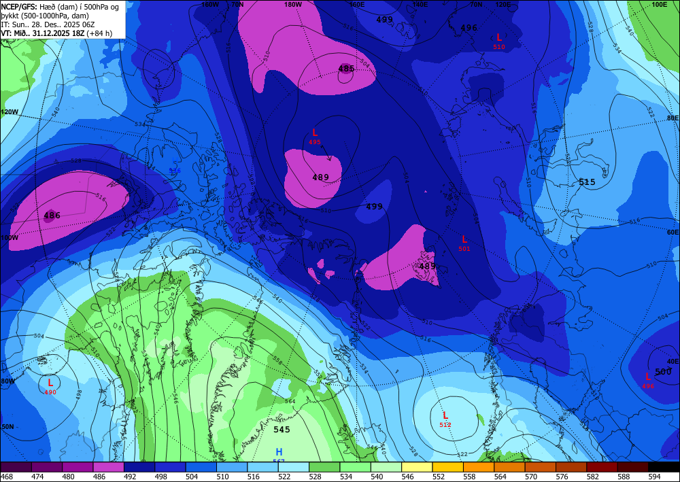Click the 485 thickness minimum label

pos(347,69)
